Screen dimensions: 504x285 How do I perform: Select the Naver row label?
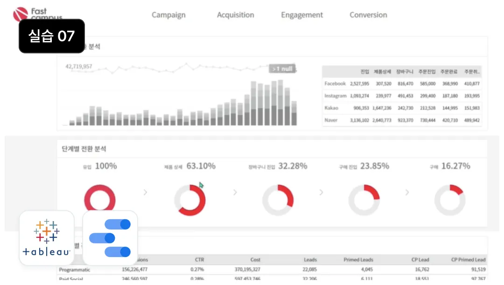(331, 120)
